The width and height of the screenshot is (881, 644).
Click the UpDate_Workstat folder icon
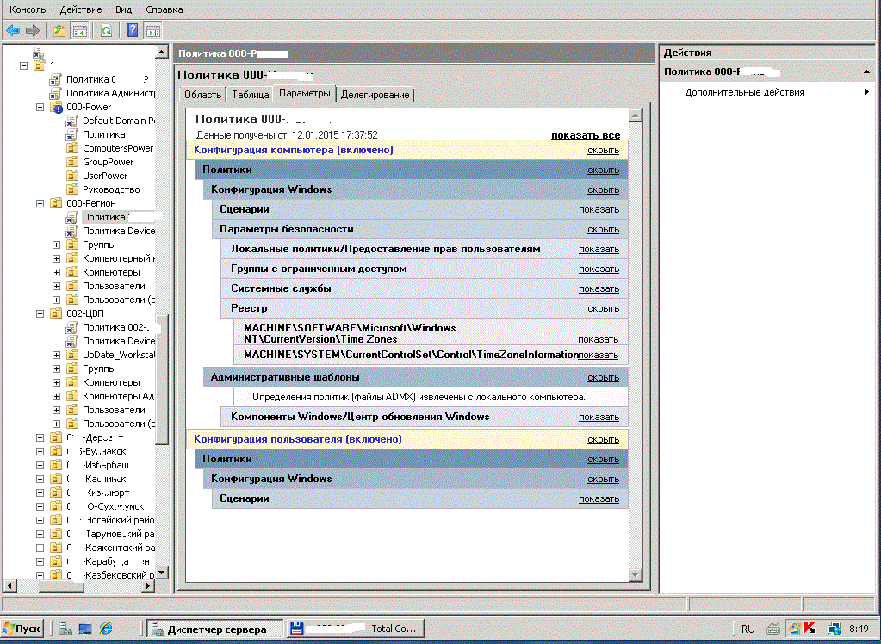(x=72, y=356)
